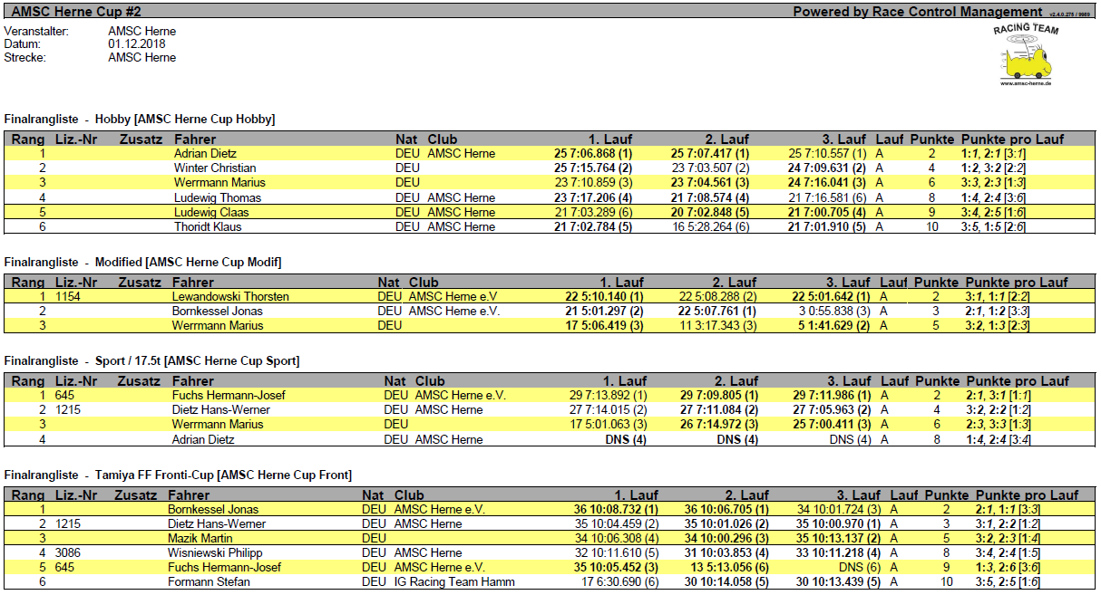The width and height of the screenshot is (1101, 595).
Task: Click the AMSC Herne Cup #2 title
Action: 76,12
